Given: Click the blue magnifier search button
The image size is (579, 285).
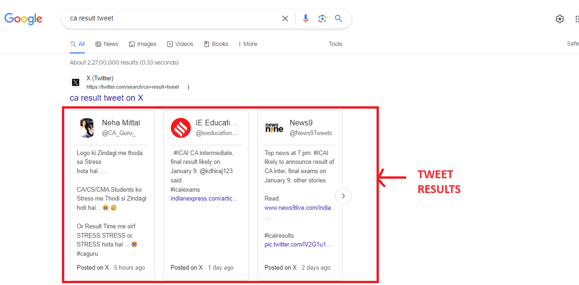Looking at the screenshot, I should click(339, 19).
